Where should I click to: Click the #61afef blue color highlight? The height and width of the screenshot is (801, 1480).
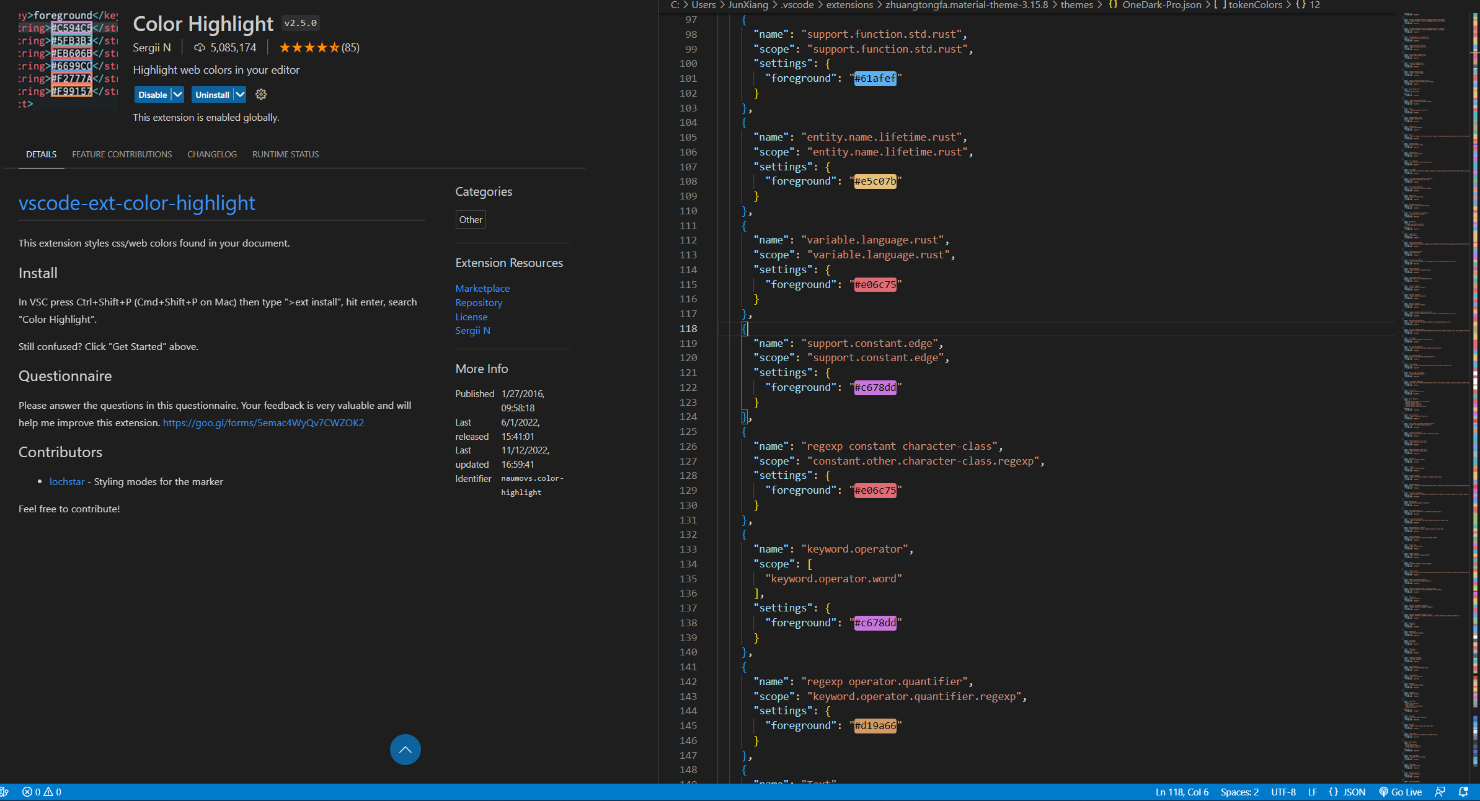[x=875, y=78]
